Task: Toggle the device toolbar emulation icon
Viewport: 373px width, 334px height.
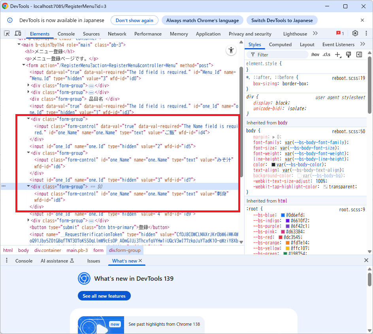Action: pos(18,34)
